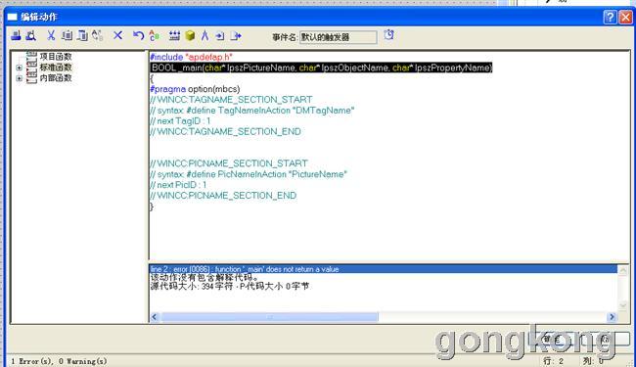Click the 列: 0 status bar entry

coord(593,361)
